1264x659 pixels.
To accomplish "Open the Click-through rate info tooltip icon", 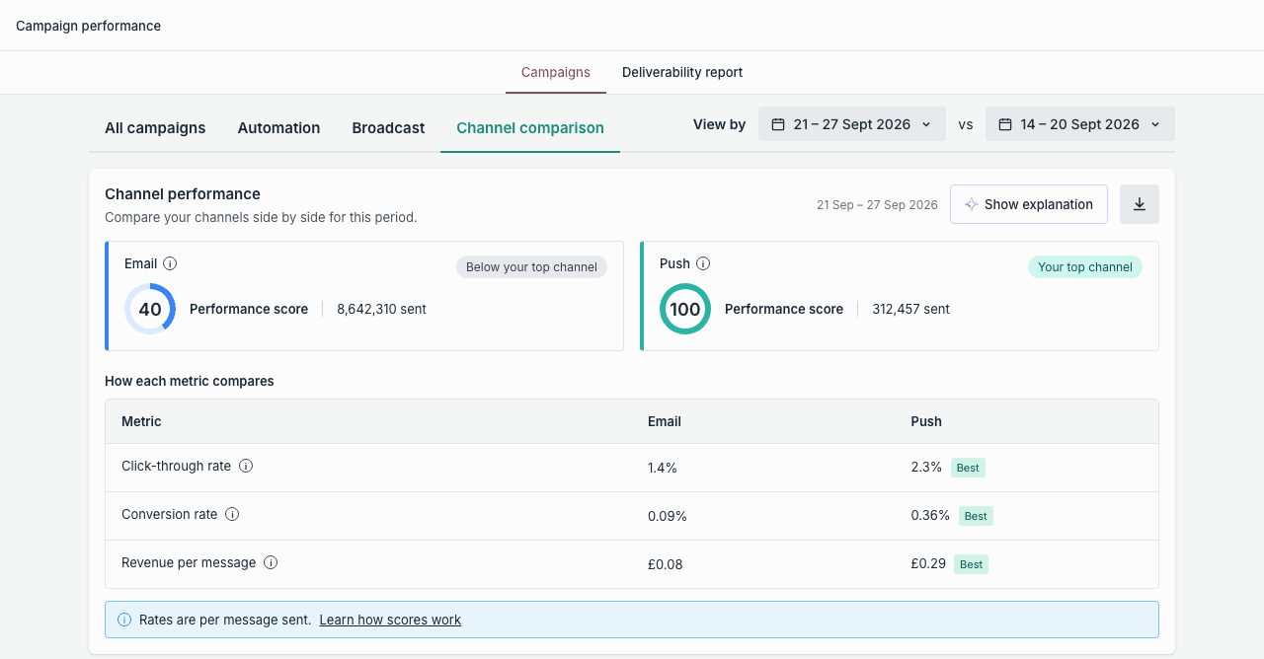I will tap(246, 466).
